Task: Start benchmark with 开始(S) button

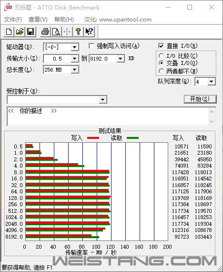Action: pyautogui.click(x=200, y=99)
